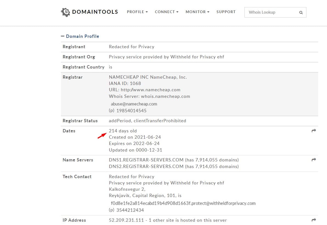Click the share arrow in Dates row
327x225 pixels.
point(314,131)
